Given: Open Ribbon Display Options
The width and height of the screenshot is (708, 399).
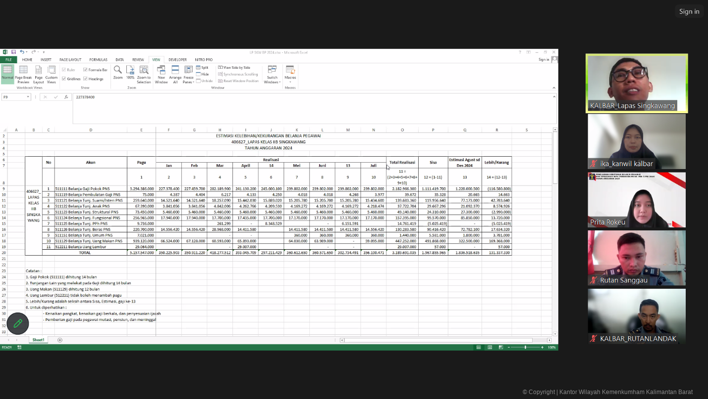Looking at the screenshot, I should (528, 52).
